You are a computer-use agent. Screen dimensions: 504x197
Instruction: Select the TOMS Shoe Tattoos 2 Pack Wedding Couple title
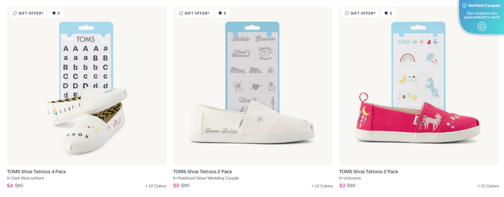pos(203,172)
